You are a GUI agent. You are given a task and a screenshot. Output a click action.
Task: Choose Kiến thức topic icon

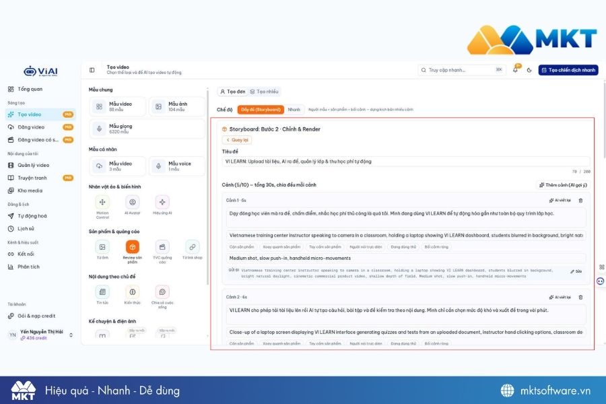point(132,292)
